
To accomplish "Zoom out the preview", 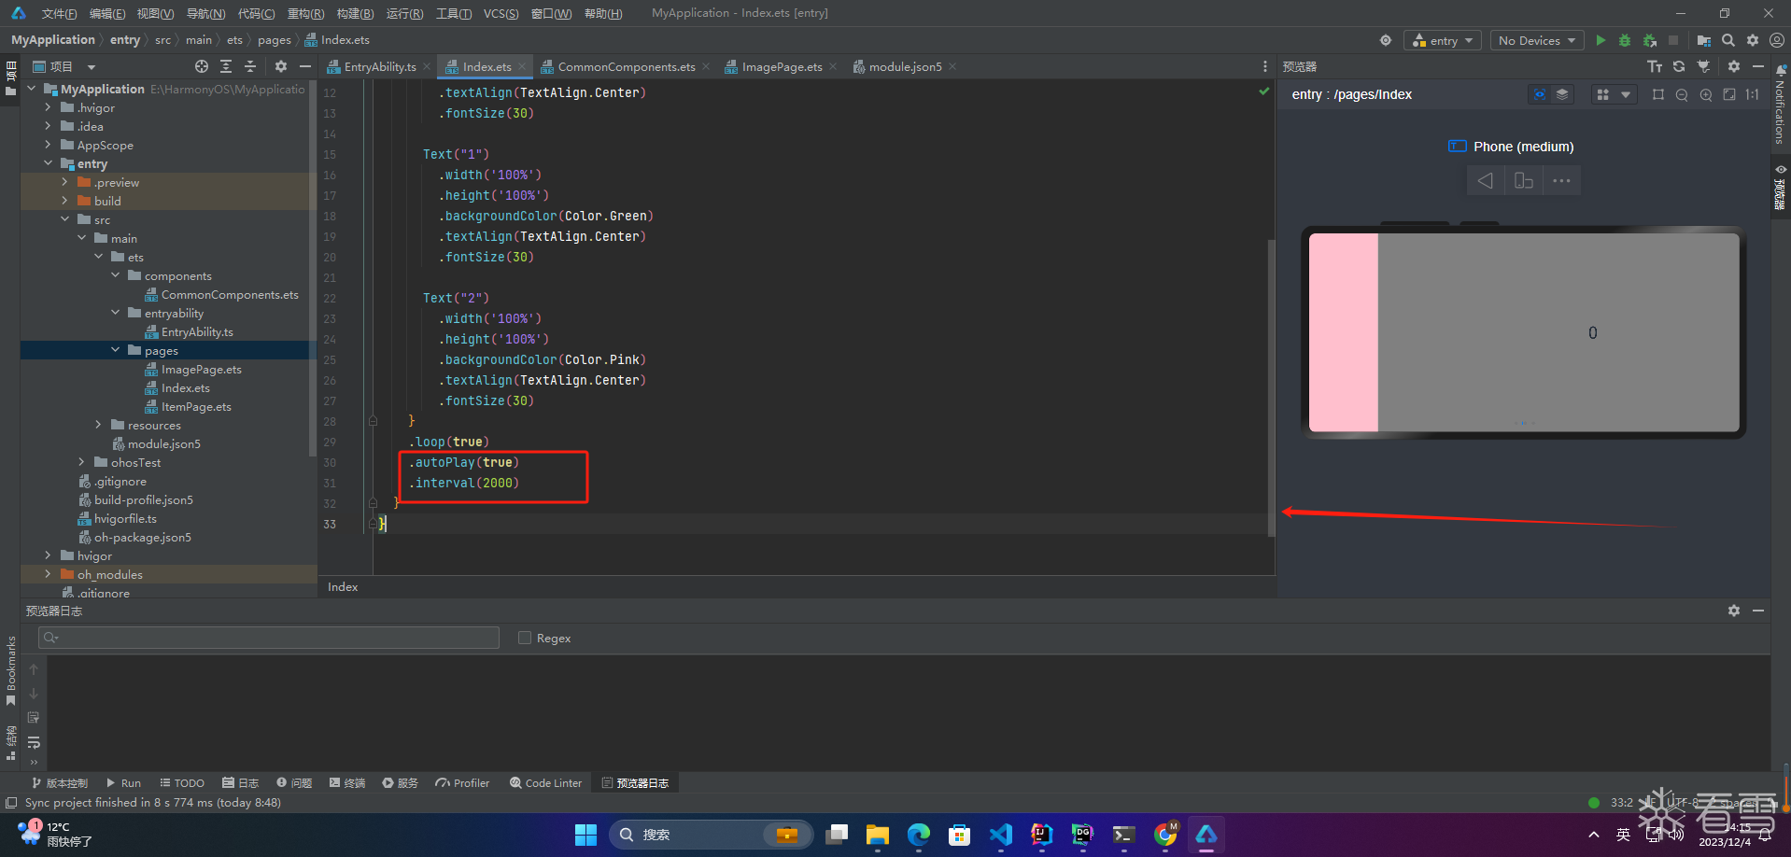I will pos(1682,94).
